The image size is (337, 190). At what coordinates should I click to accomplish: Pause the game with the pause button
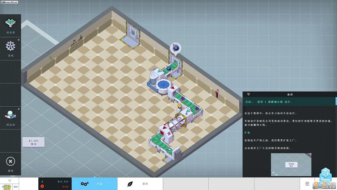(x=9, y=180)
